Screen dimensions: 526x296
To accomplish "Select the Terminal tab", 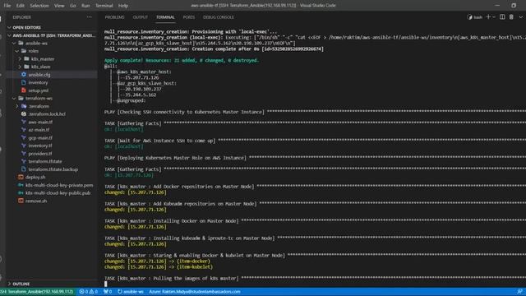I will [165, 17].
